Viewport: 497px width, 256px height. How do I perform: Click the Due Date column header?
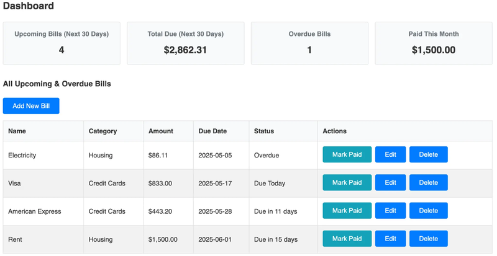click(x=221, y=131)
